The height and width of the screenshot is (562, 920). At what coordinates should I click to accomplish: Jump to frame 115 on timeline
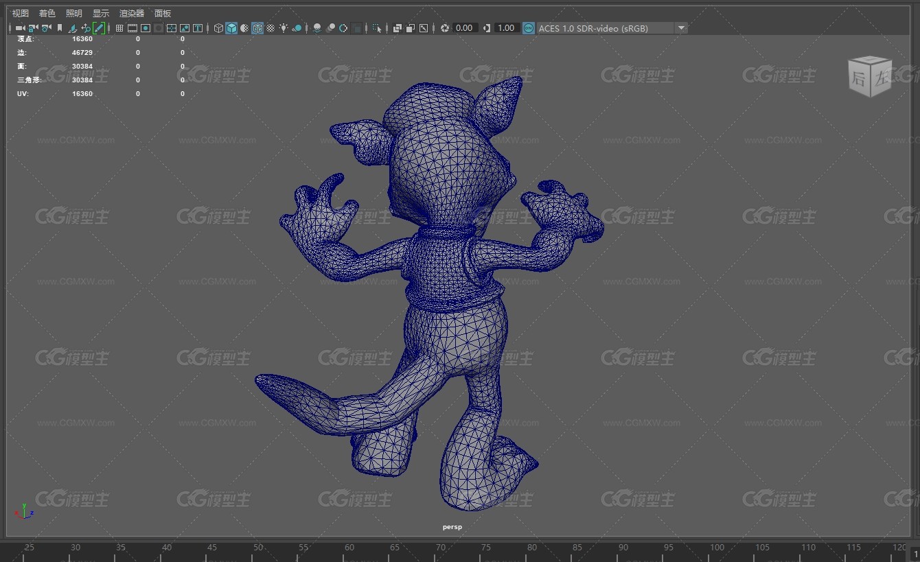pos(853,547)
